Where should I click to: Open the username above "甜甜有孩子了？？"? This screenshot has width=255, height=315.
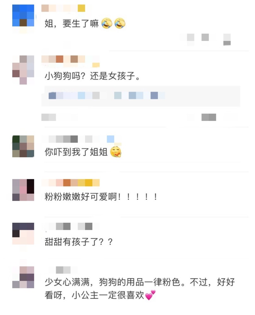coord(70,226)
